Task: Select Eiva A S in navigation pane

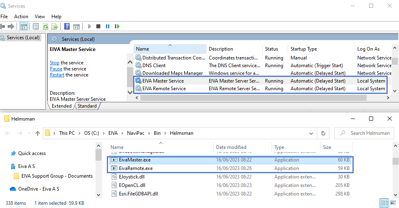Action: coord(26,166)
